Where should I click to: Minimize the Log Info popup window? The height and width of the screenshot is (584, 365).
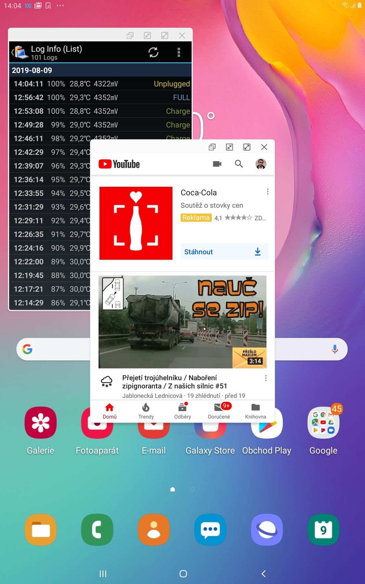point(147,35)
